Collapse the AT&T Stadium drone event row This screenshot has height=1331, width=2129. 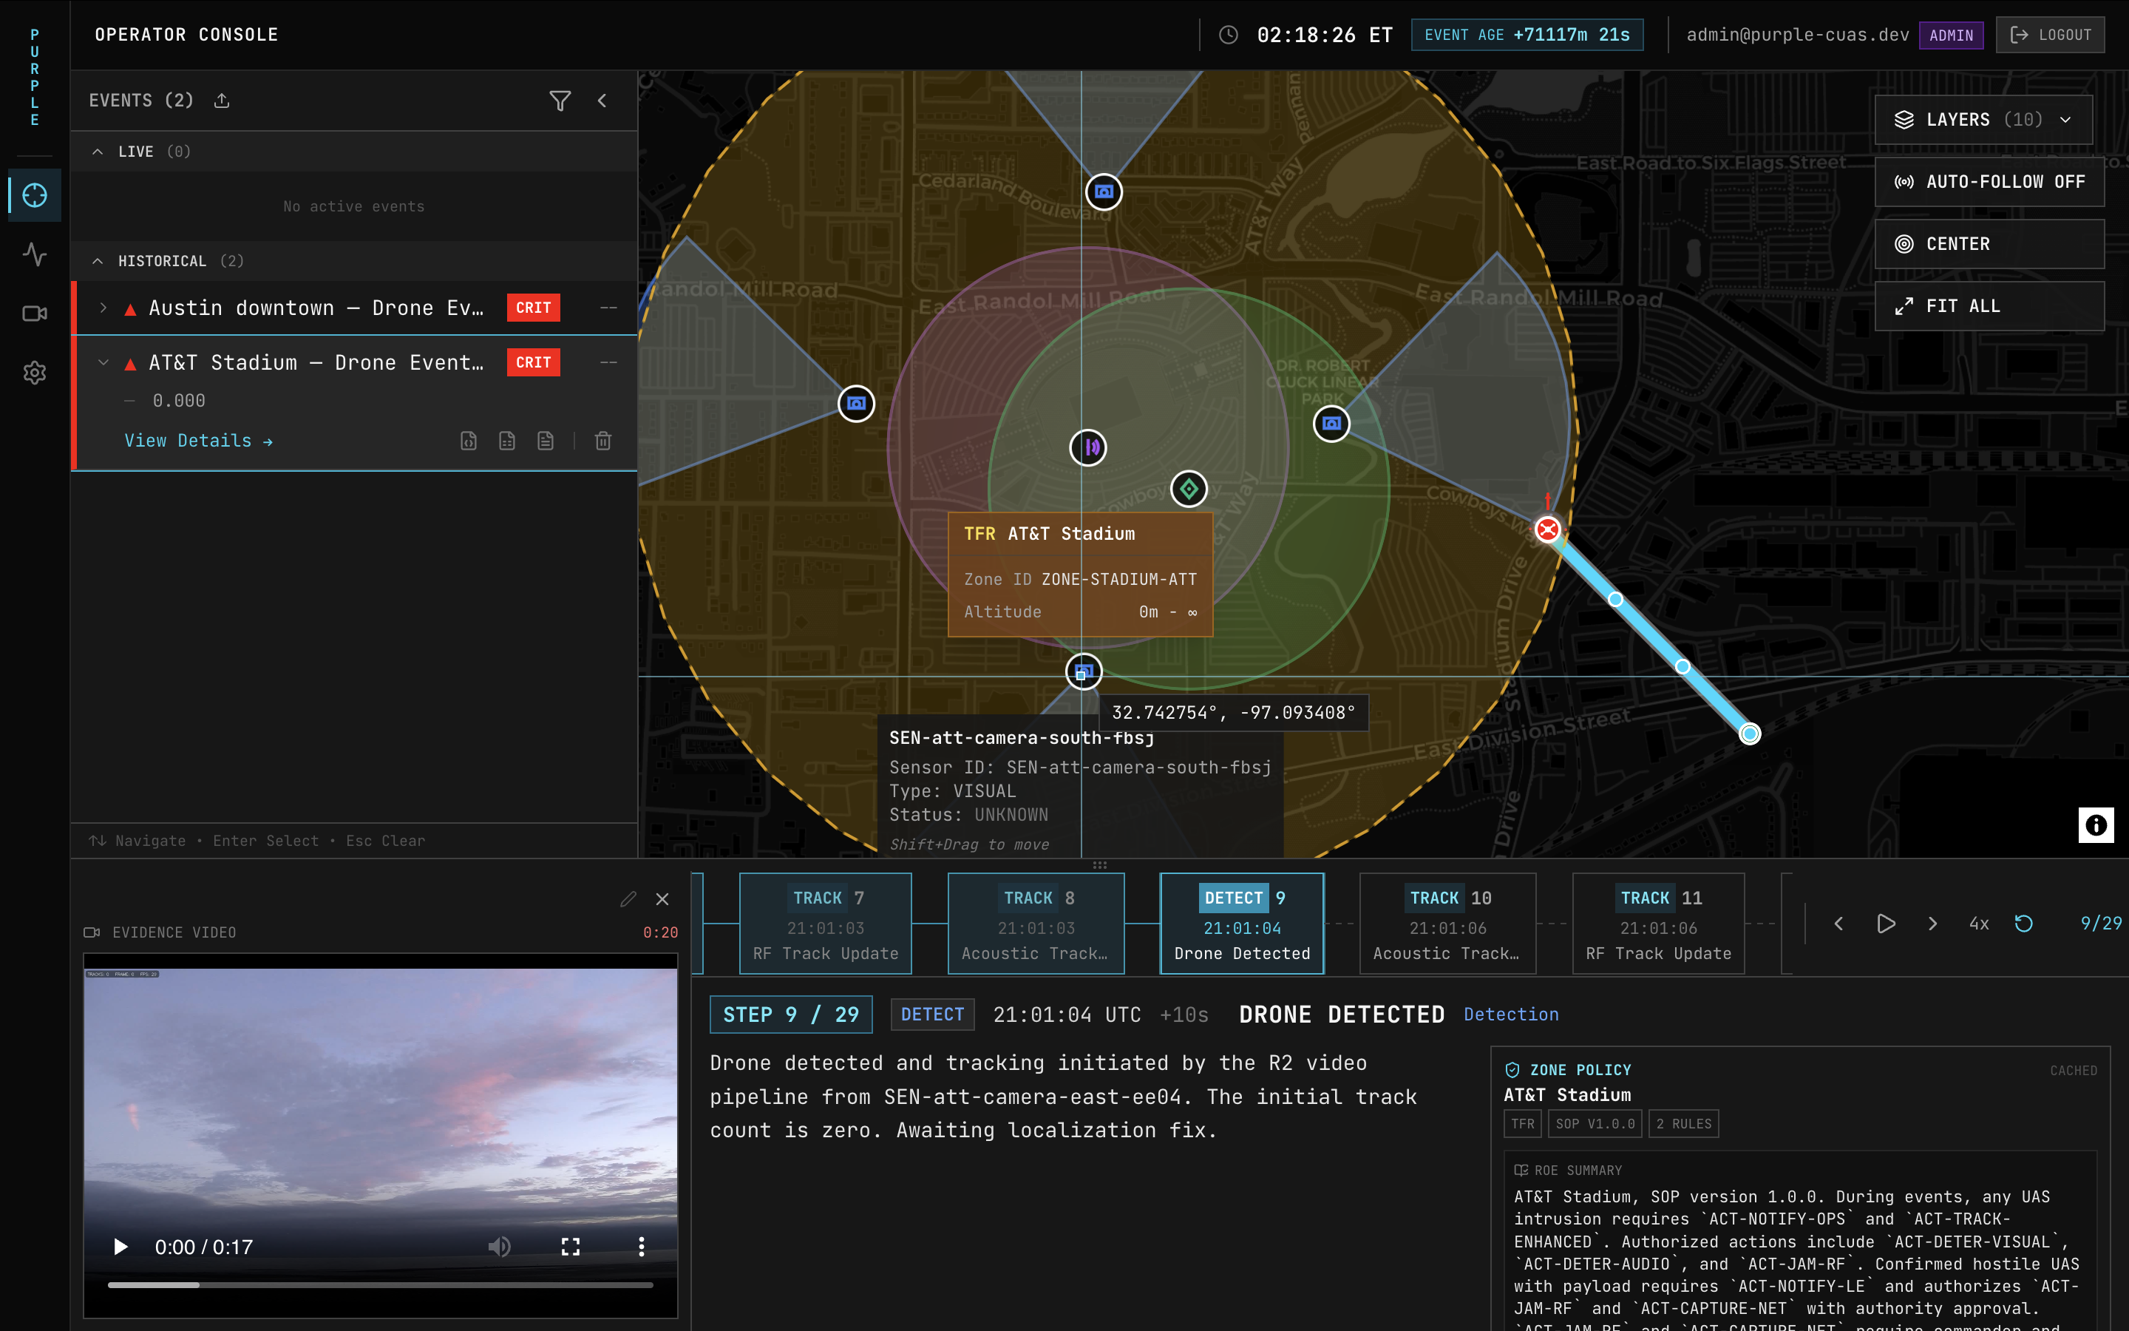pos(103,362)
